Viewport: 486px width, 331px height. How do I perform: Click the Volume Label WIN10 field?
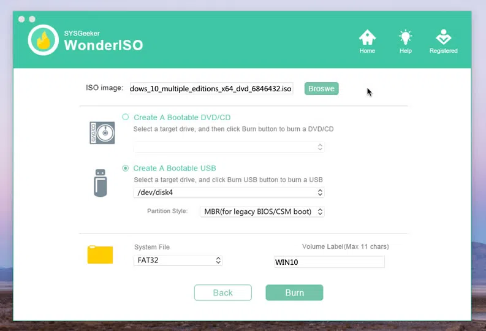point(329,262)
